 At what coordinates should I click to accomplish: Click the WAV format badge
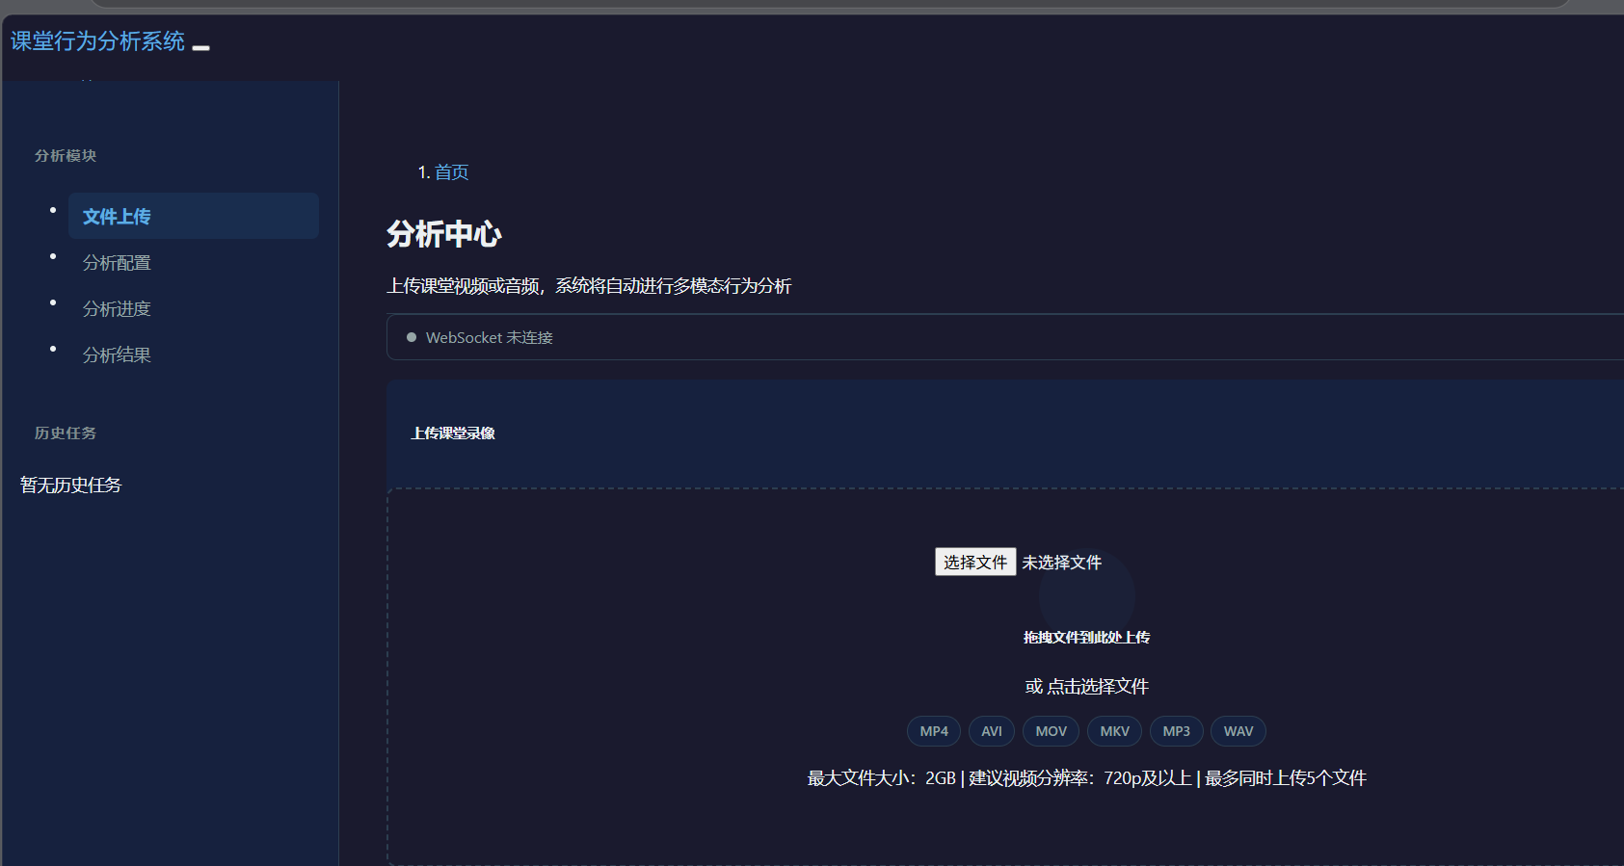point(1238,731)
